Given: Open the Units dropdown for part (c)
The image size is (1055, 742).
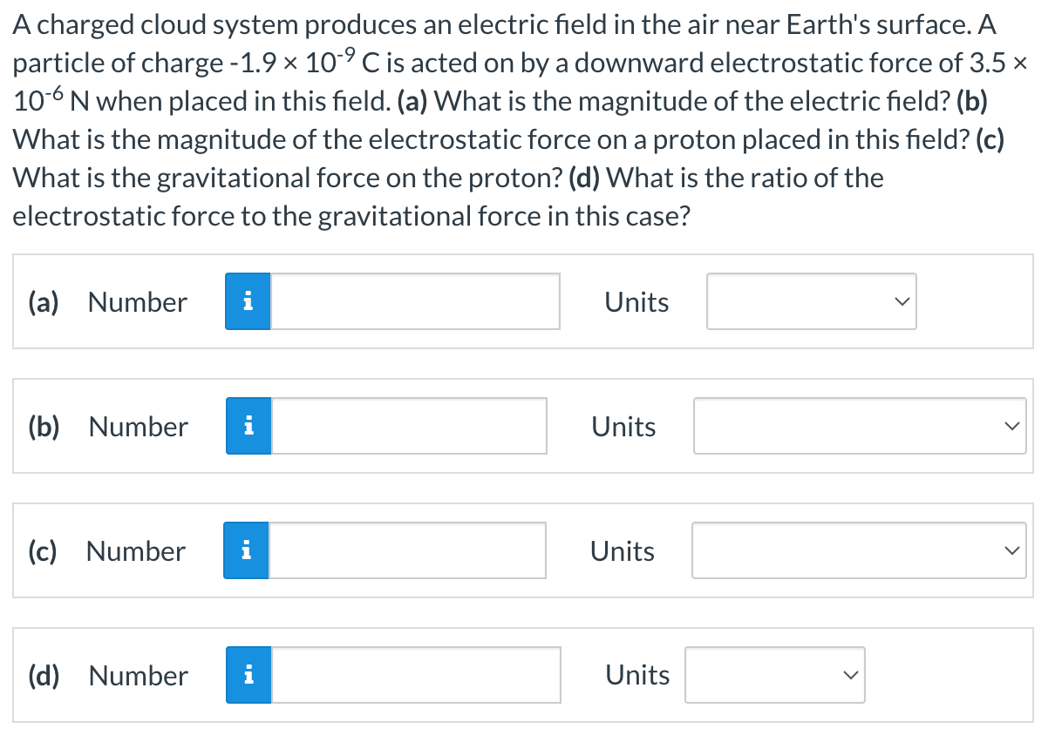Looking at the screenshot, I should click(858, 550).
